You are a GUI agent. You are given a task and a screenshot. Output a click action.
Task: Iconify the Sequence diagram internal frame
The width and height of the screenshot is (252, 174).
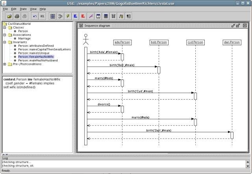[x=233, y=26]
